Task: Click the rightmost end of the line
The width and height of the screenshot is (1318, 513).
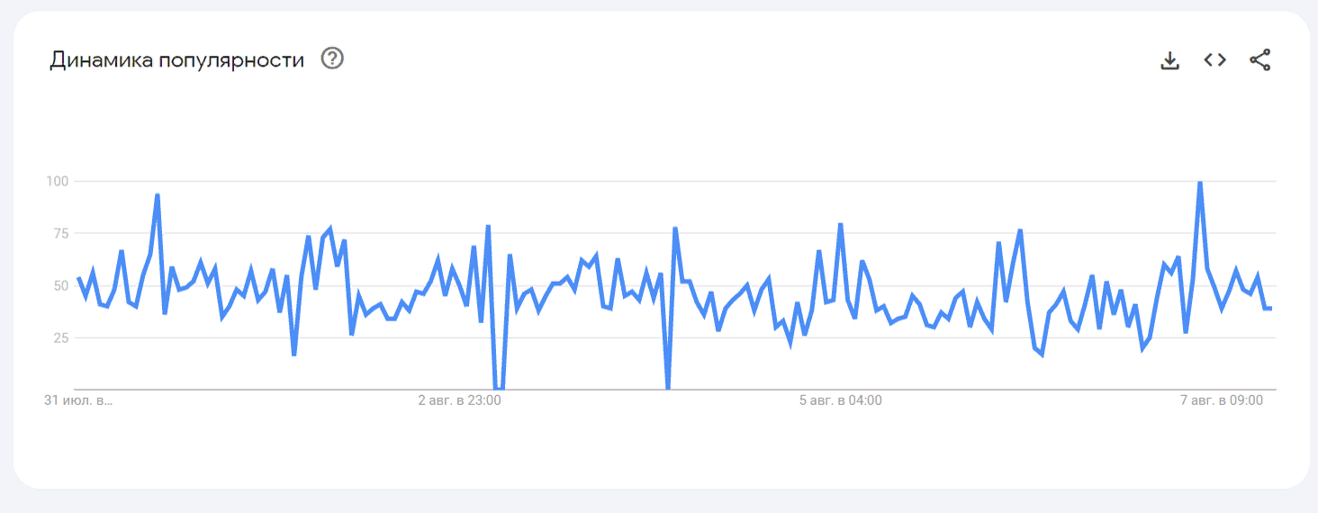Action: point(1270,309)
